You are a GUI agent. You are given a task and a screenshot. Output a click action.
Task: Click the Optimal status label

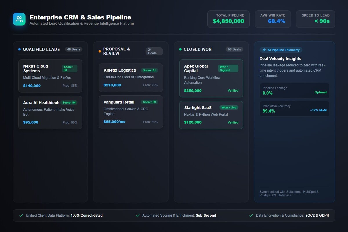320,92
